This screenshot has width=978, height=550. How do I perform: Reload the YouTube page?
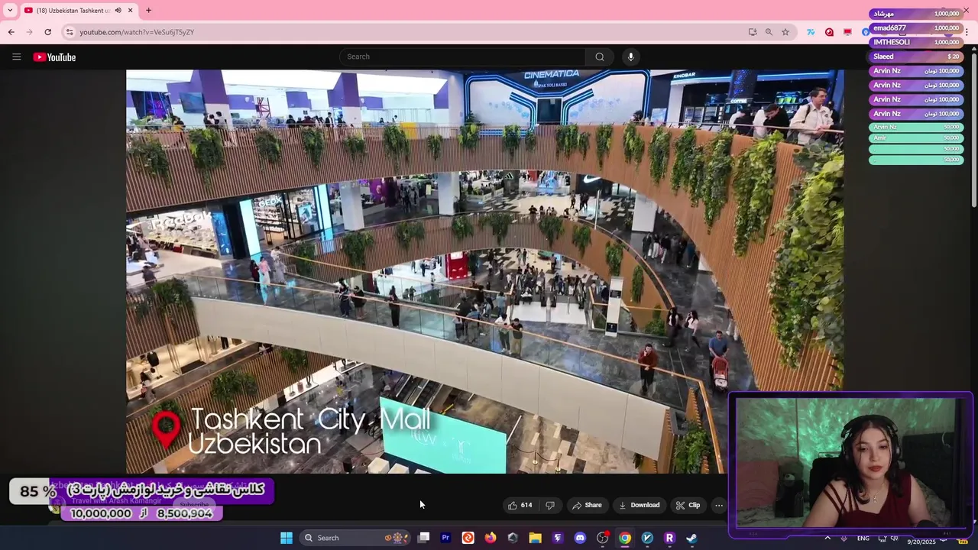(x=47, y=32)
